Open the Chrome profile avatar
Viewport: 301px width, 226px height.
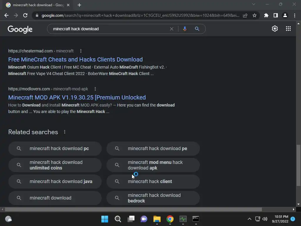pyautogui.click(x=285, y=15)
